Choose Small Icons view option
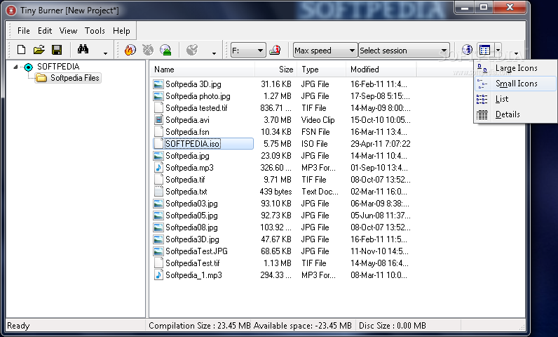 [516, 84]
